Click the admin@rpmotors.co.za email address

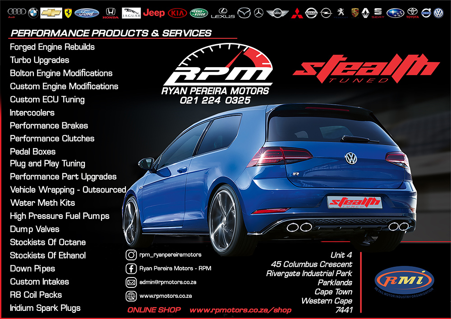168,282
